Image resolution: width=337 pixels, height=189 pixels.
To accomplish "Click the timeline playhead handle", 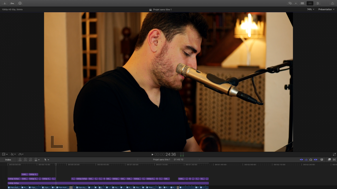I will click(56, 164).
